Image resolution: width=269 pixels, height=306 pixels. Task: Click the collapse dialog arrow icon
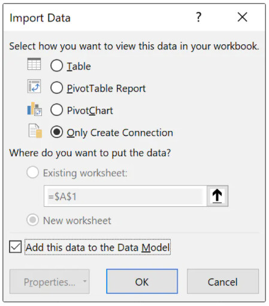[217, 196]
